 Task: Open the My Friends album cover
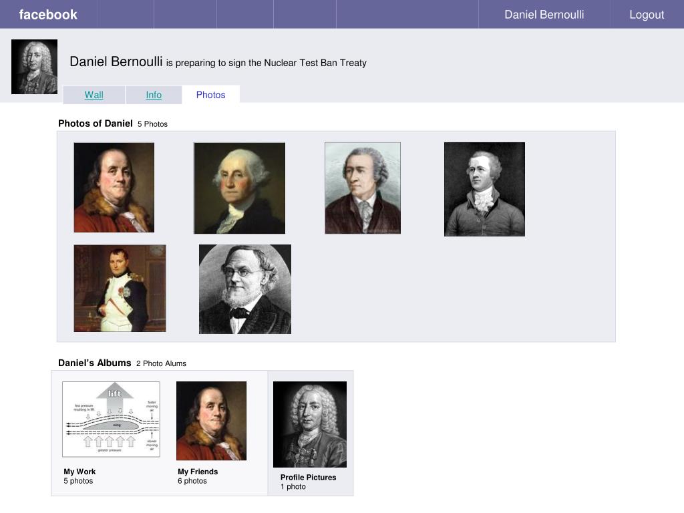[x=211, y=421]
